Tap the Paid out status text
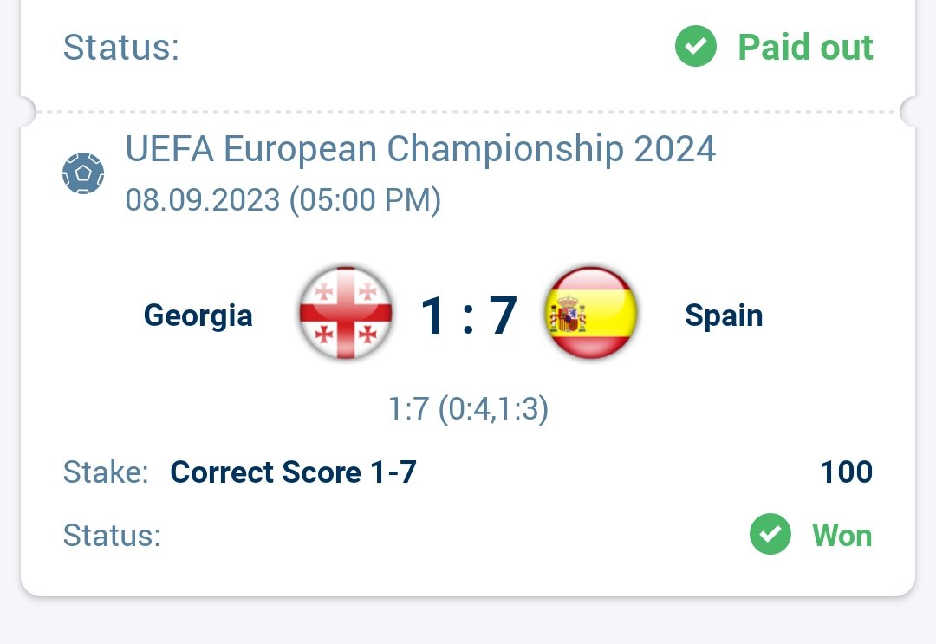This screenshot has height=644, width=936. 805,47
